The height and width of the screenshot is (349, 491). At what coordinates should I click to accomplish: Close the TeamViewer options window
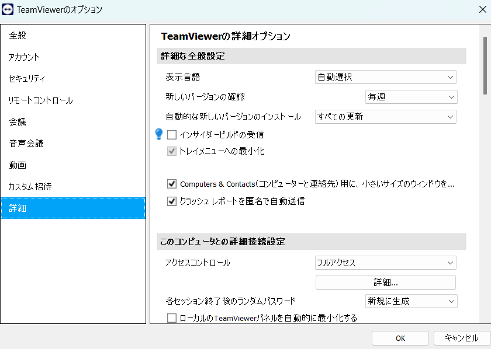(x=483, y=9)
